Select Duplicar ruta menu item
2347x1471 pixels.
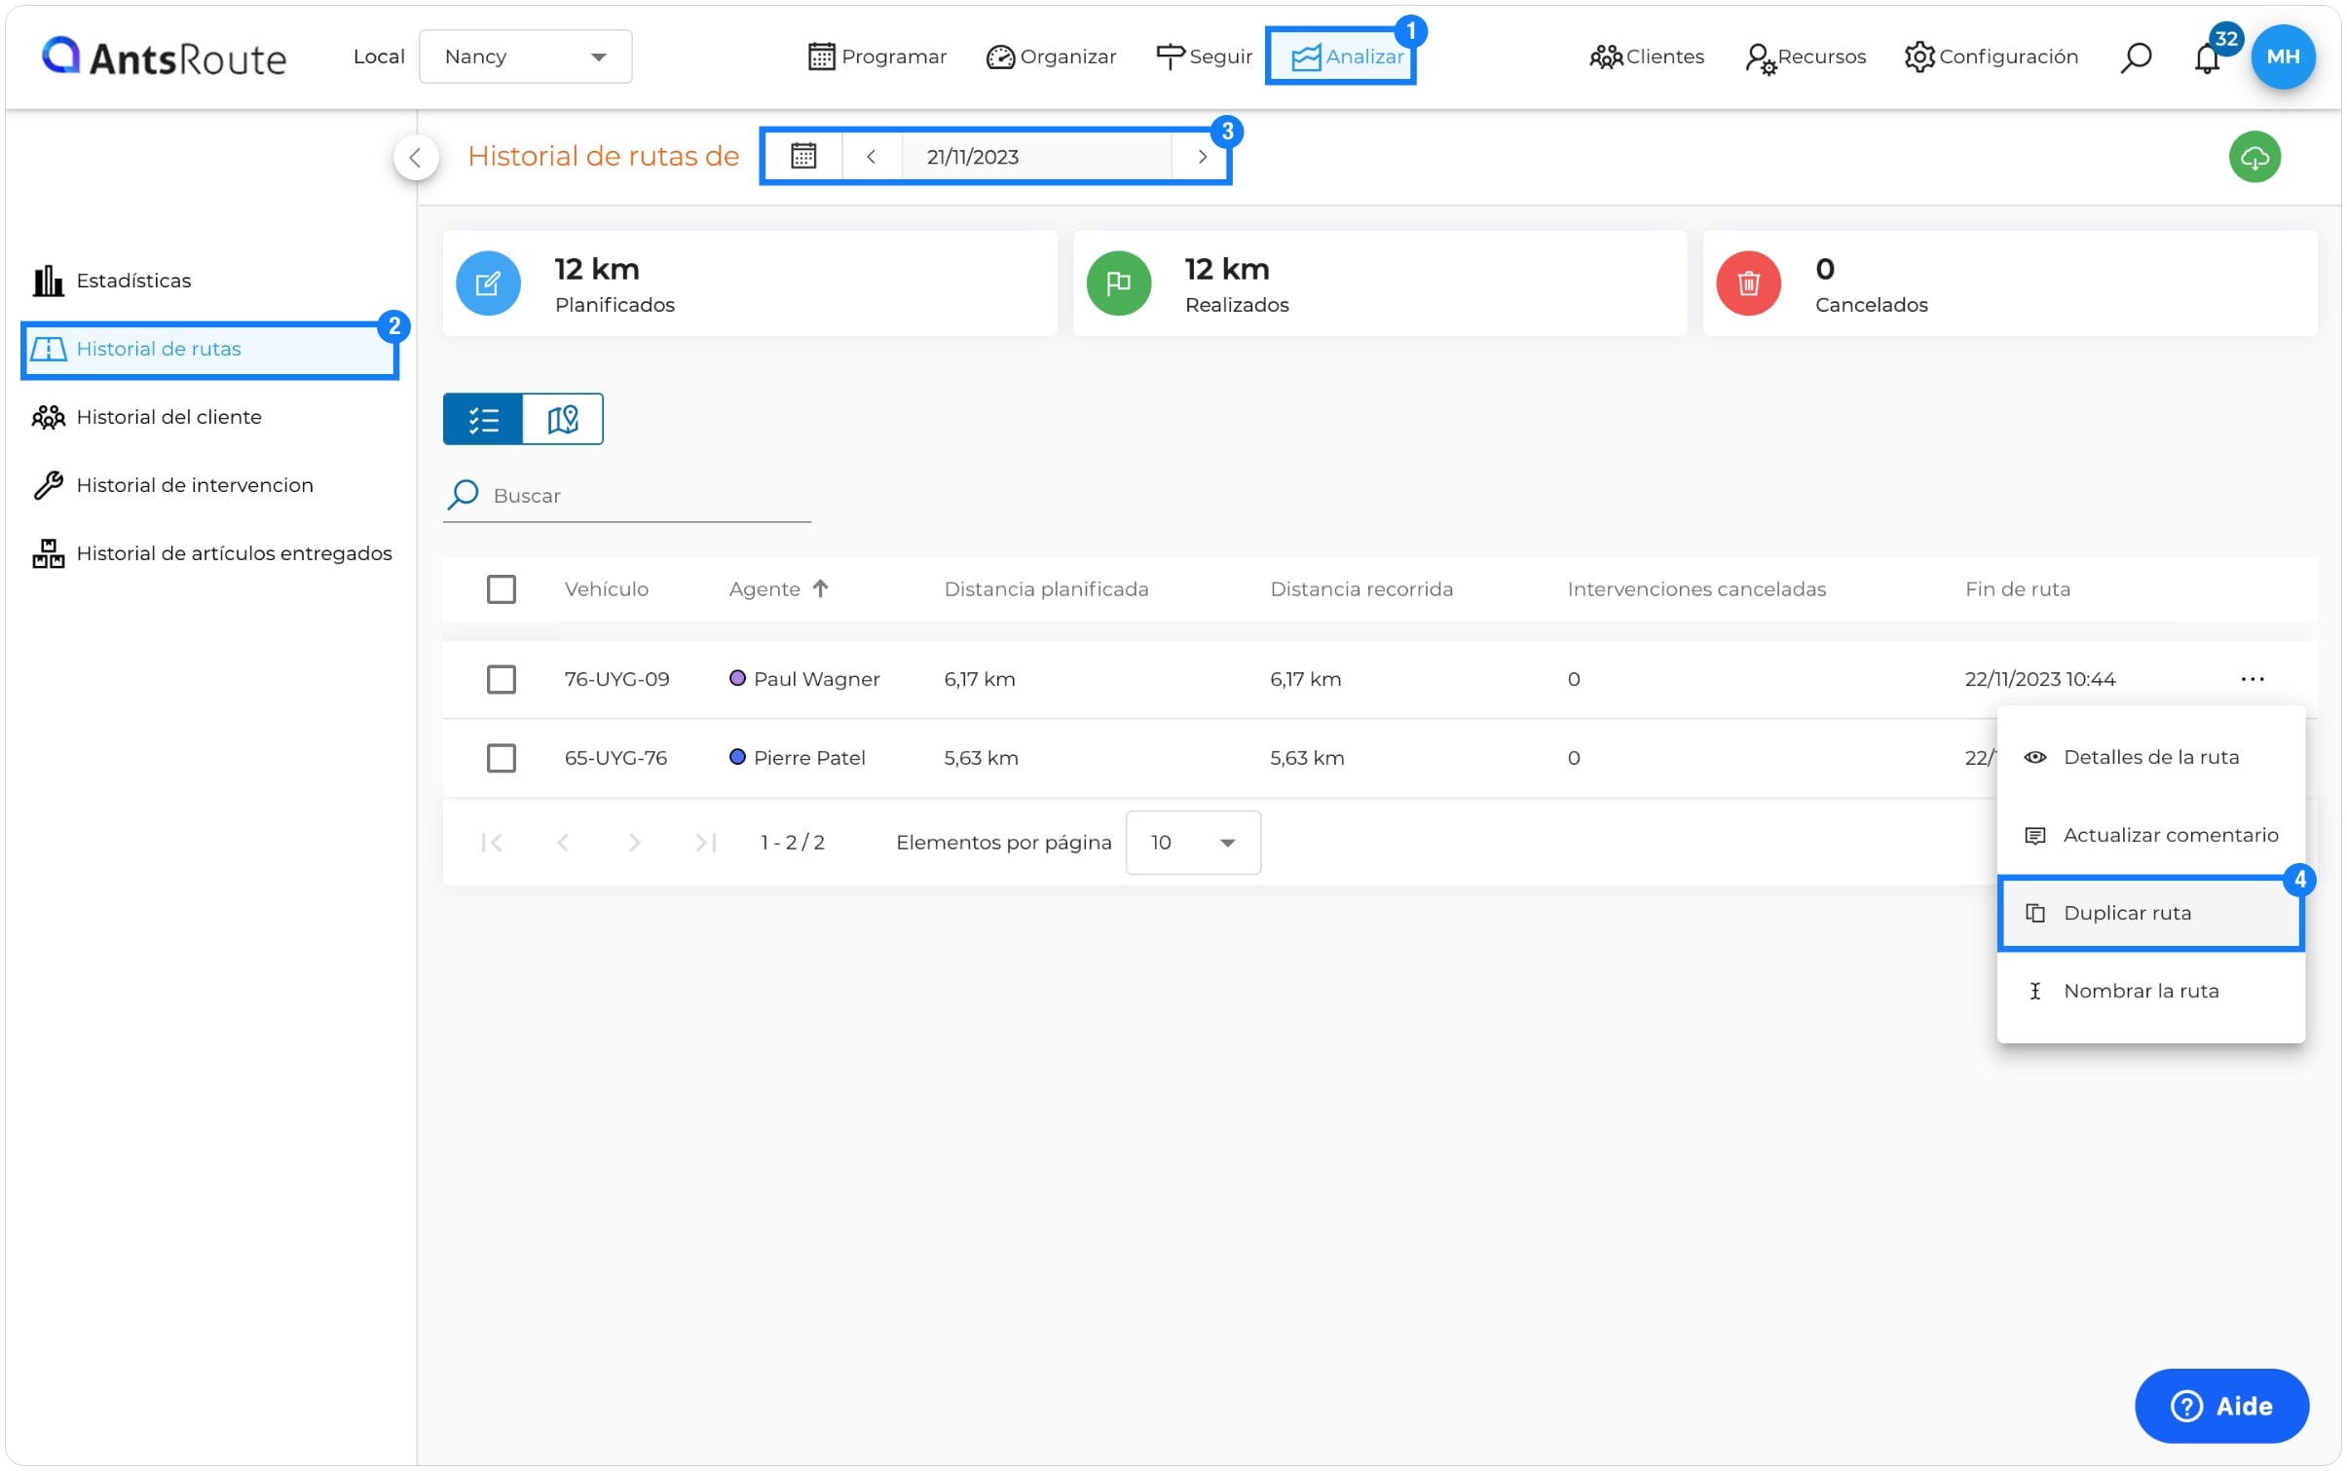2149,913
